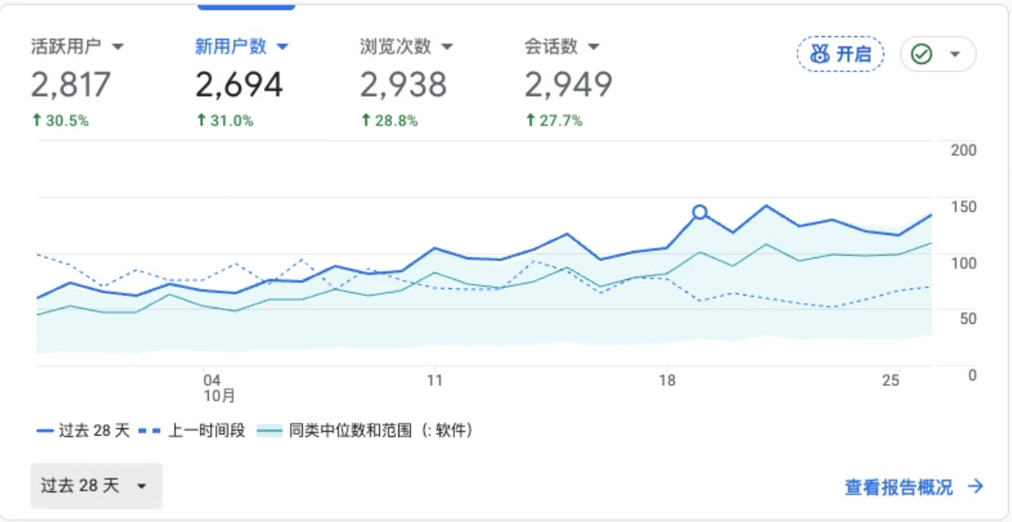Click the 上一时间段 legend entry
This screenshot has height=522, width=1012.
click(x=191, y=431)
